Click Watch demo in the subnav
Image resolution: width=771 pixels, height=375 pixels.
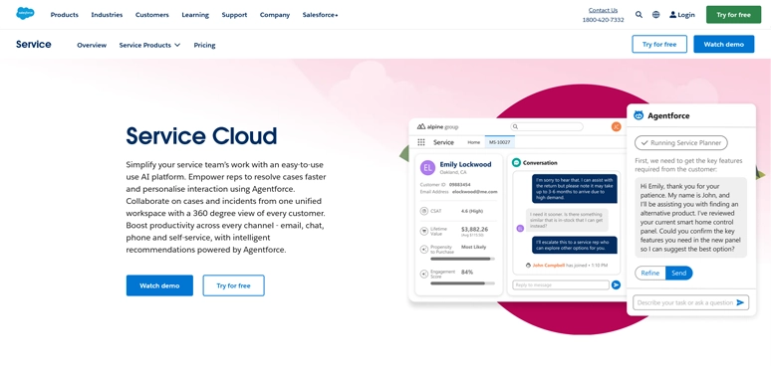tap(724, 44)
